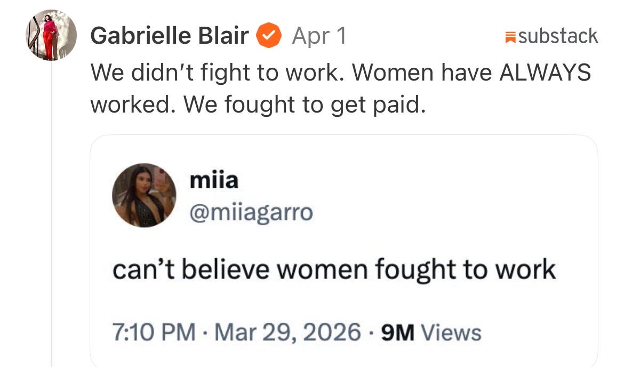The height and width of the screenshot is (367, 624).
Task: Click the Substack bookmark logo icon
Action: 510,37
